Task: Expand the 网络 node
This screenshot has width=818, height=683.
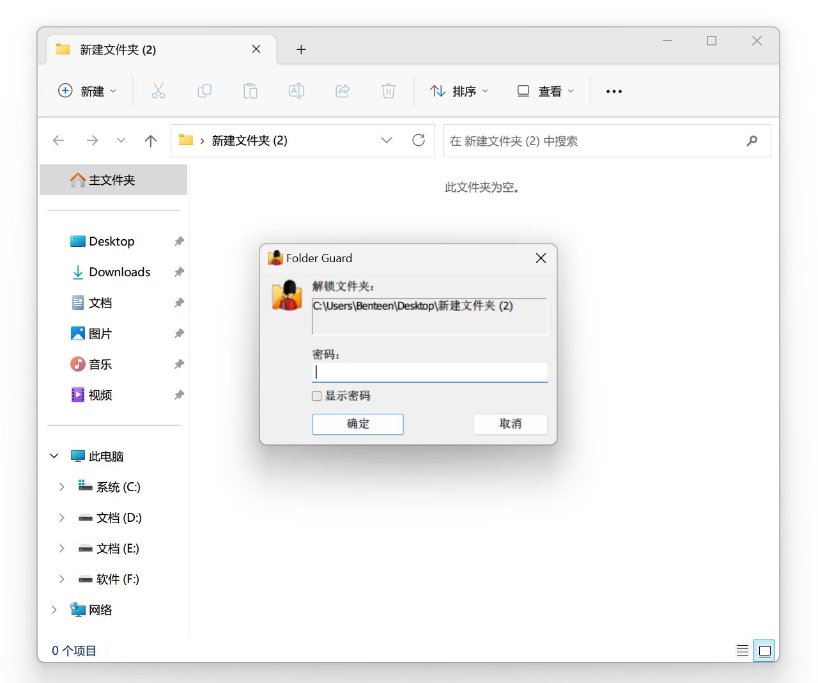Action: [x=54, y=609]
